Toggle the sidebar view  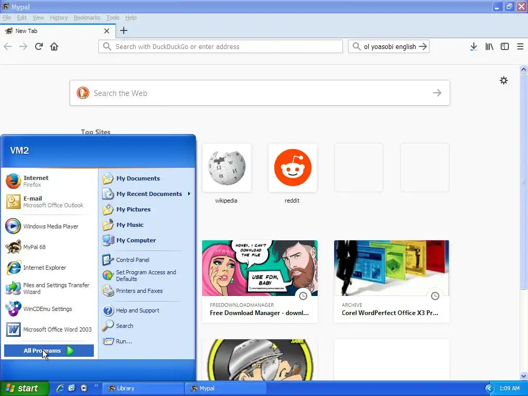pos(505,46)
